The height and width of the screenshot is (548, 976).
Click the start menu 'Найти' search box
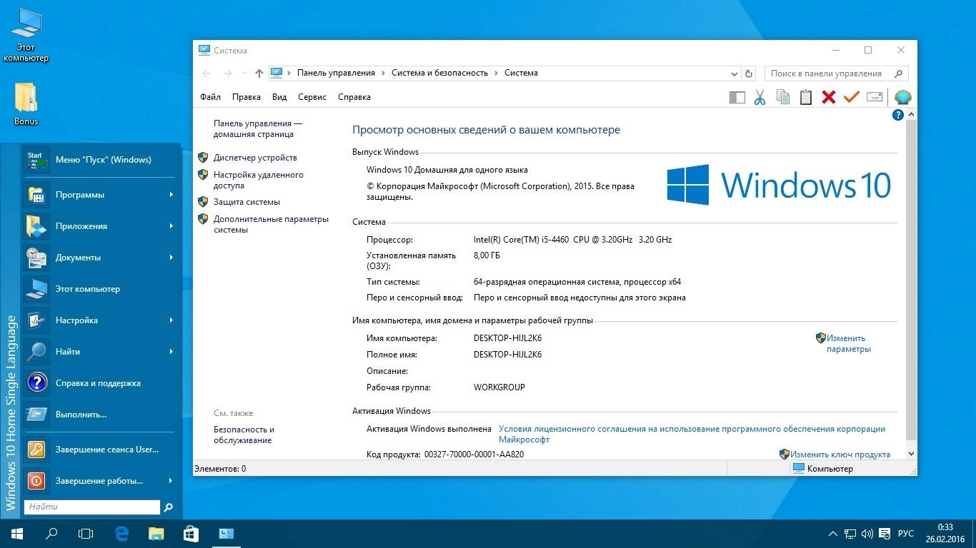pyautogui.click(x=92, y=507)
